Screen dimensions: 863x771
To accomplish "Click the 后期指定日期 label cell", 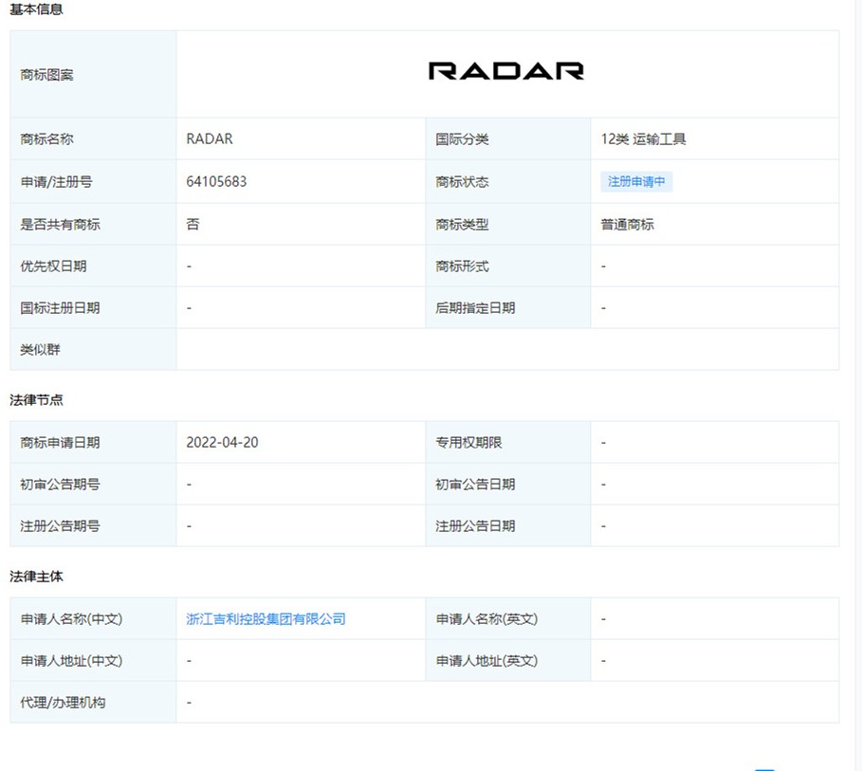I will tap(508, 308).
